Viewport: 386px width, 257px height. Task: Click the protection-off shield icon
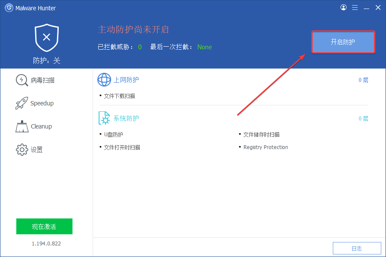46,38
